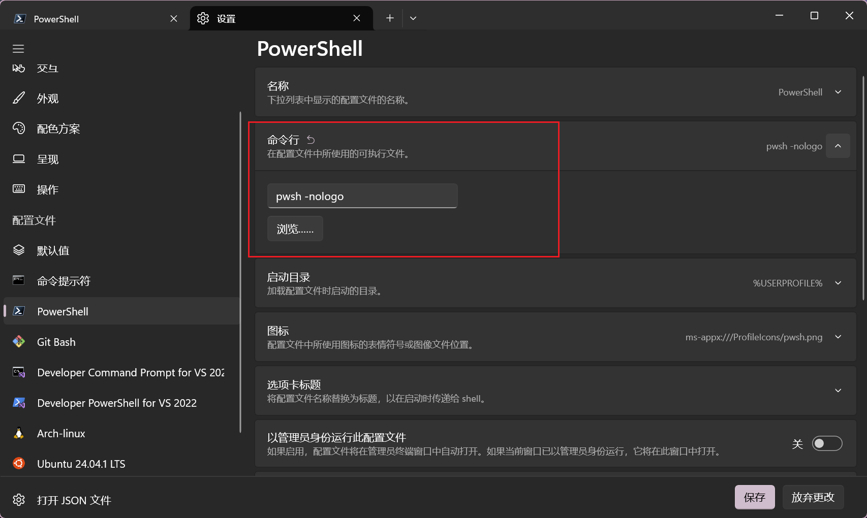867x518 pixels.
Task: Click the 呈现 rendering laptop icon
Action: click(19, 159)
